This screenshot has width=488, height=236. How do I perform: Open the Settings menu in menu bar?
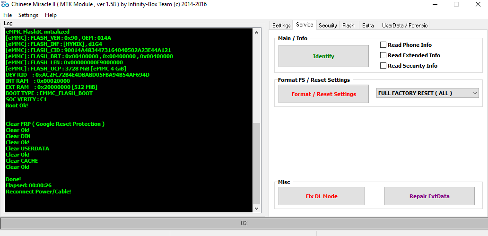pyautogui.click(x=28, y=15)
